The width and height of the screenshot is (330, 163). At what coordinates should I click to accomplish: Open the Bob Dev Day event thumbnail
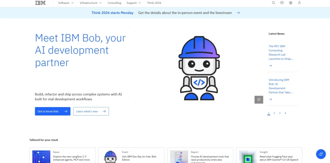click(x=110, y=157)
